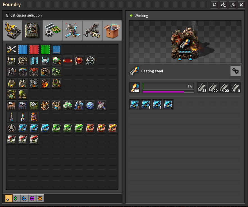The width and height of the screenshot is (248, 207).
Task: Select the blue dome lab item
Action: coord(90,106)
